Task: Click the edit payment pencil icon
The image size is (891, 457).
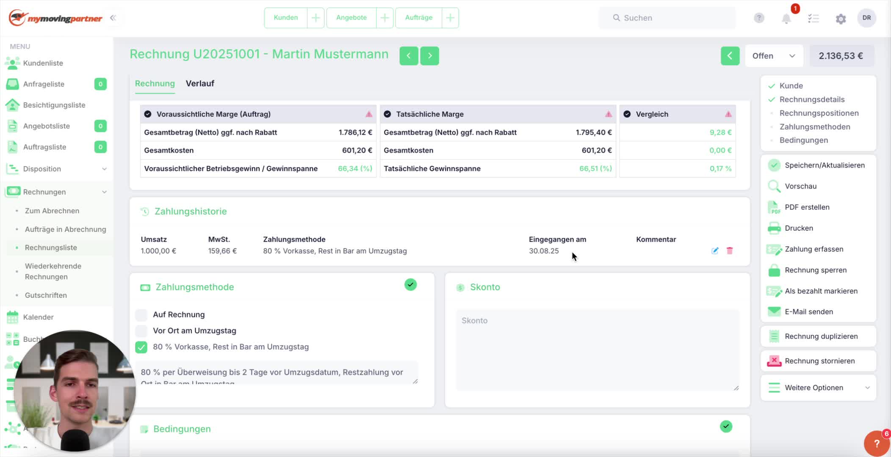Action: (x=715, y=251)
